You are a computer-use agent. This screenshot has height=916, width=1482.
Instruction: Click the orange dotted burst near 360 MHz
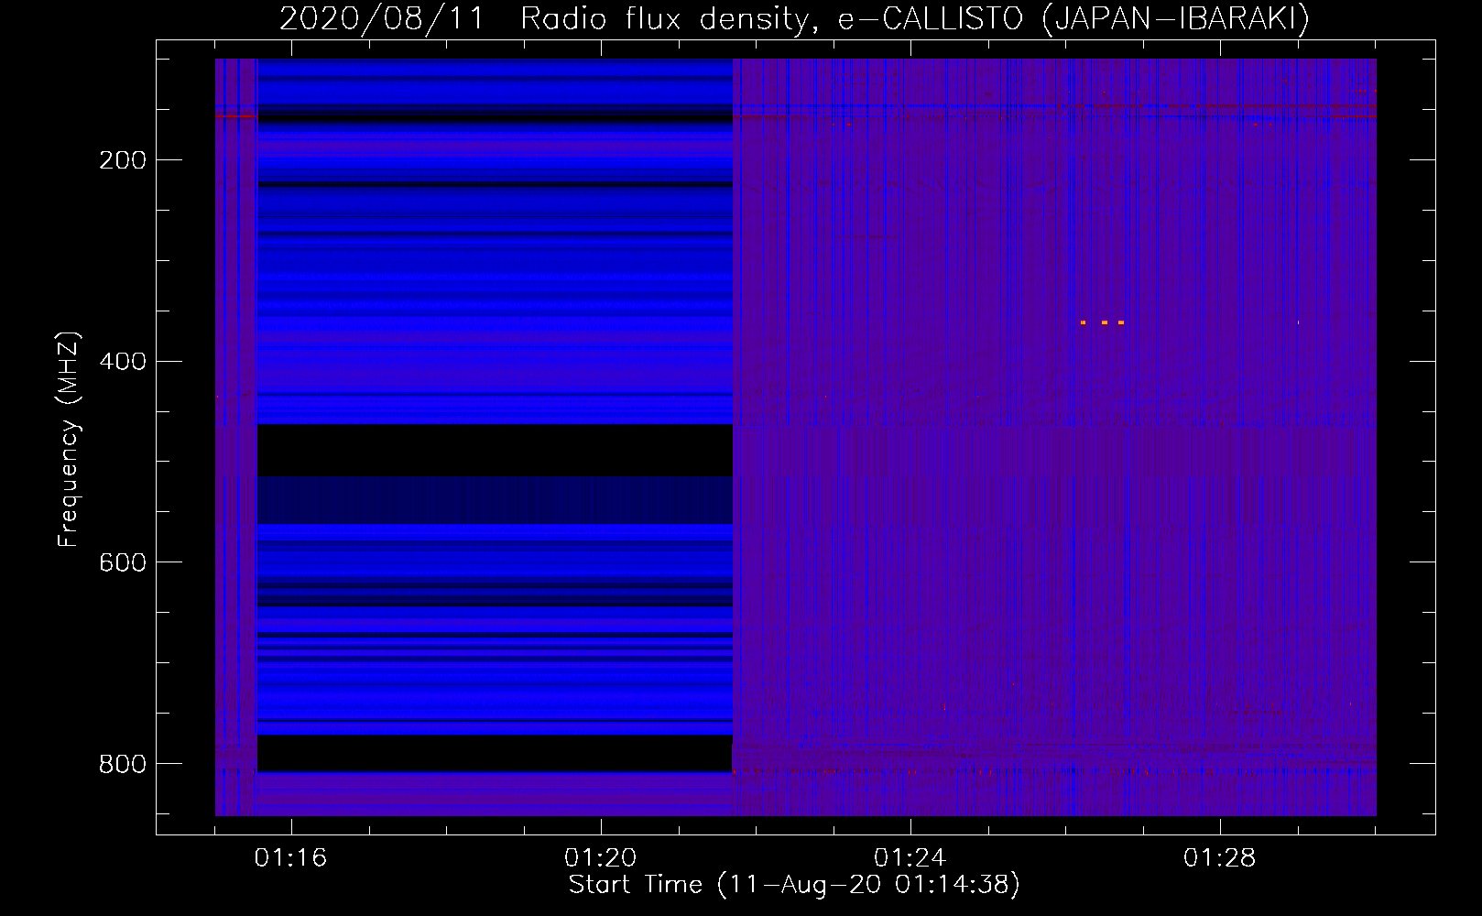1102,322
